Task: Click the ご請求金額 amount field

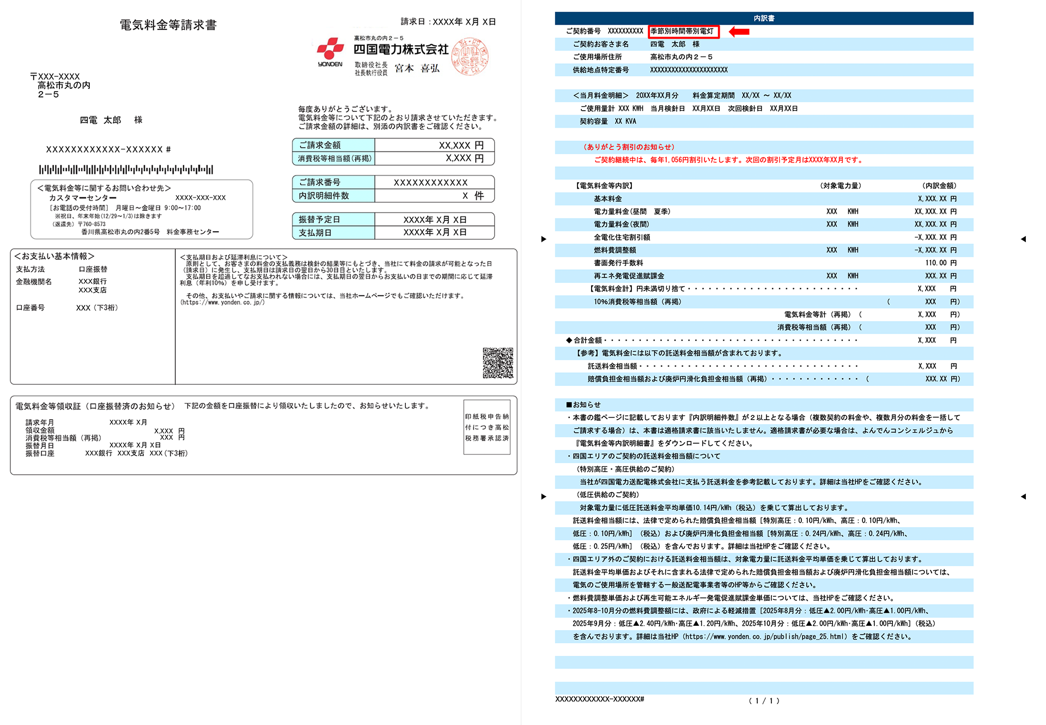Action: [x=434, y=145]
